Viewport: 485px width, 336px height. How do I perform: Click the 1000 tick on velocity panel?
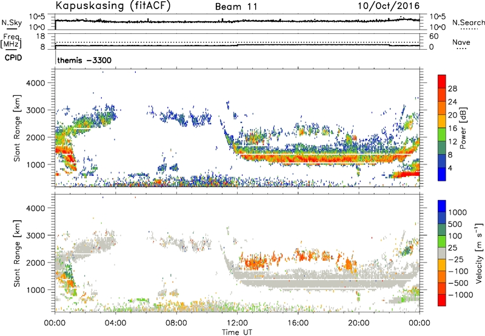[35, 290]
